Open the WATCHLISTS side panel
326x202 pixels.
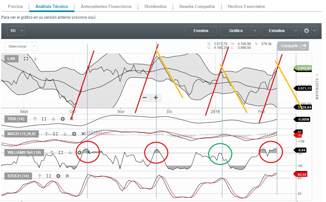coord(317,86)
